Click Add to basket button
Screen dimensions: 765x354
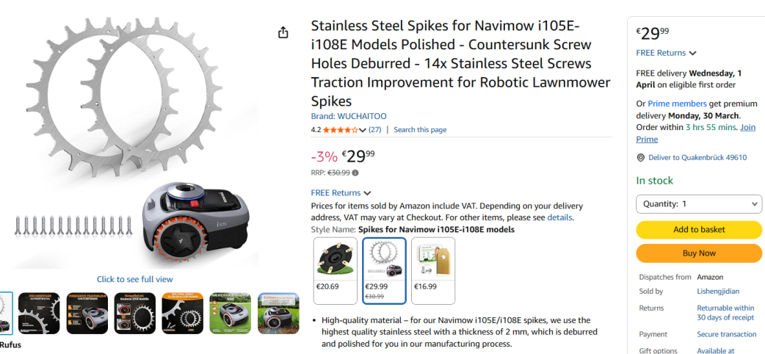(x=699, y=230)
